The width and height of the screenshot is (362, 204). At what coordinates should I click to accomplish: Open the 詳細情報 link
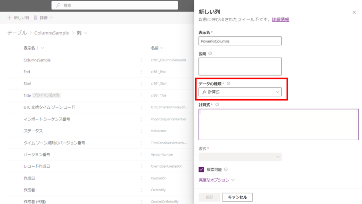coord(280,19)
